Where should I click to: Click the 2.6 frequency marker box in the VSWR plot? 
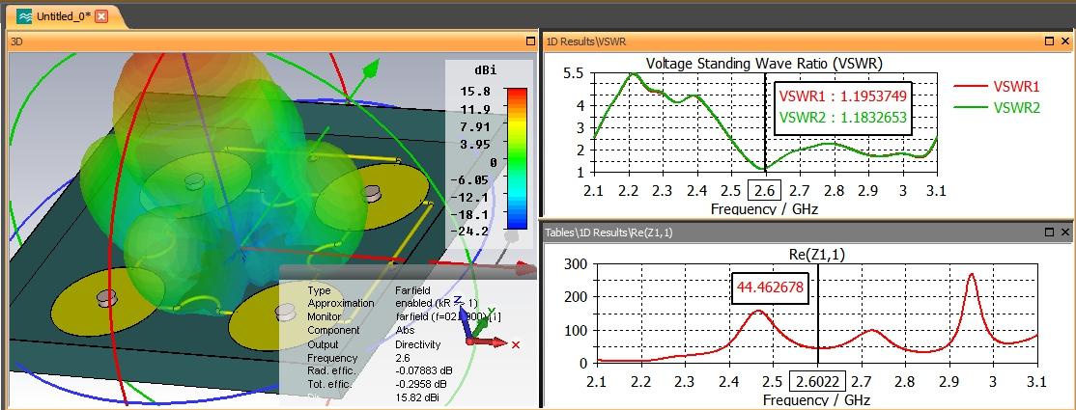point(765,191)
